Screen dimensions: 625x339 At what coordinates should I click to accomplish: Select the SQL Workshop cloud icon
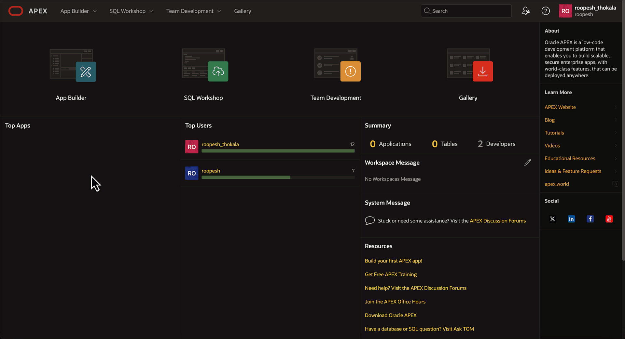(218, 71)
